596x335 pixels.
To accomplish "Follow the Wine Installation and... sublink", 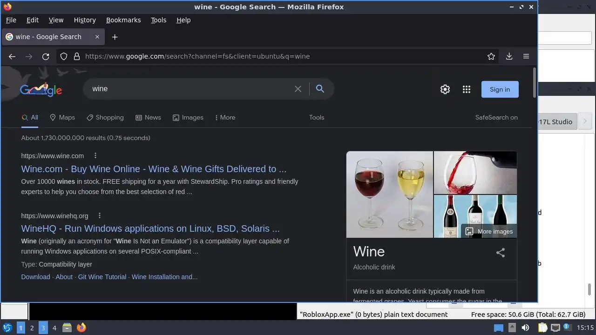I will coord(164,277).
